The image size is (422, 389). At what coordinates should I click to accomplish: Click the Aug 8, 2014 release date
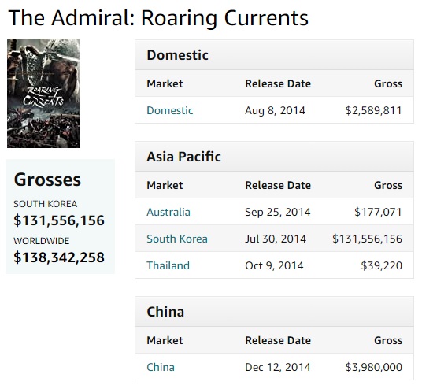(275, 110)
